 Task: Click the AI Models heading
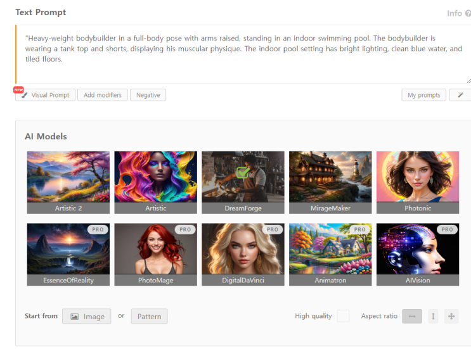coord(46,137)
